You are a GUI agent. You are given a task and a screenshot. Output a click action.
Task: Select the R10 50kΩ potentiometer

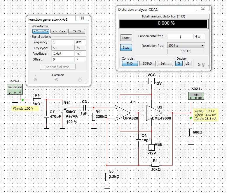click(62, 109)
